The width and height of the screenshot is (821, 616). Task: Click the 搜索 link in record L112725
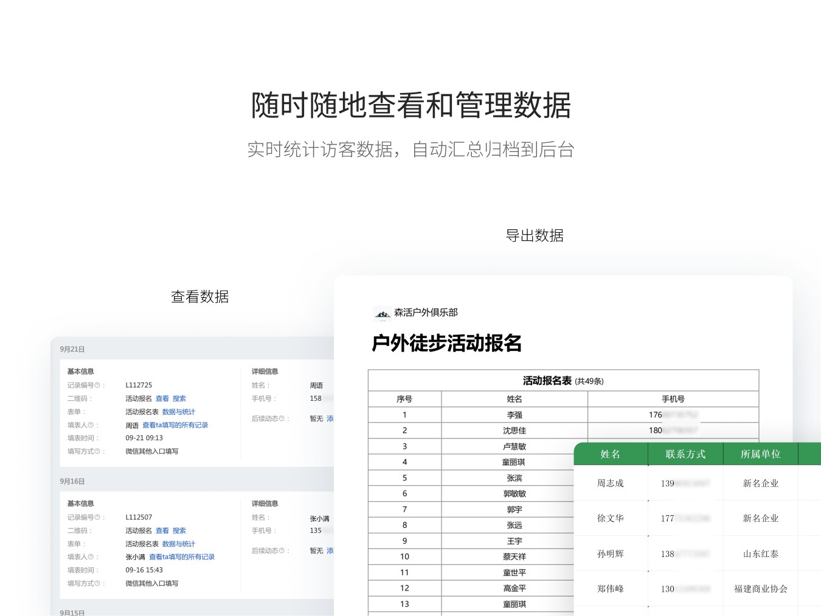pos(179,398)
